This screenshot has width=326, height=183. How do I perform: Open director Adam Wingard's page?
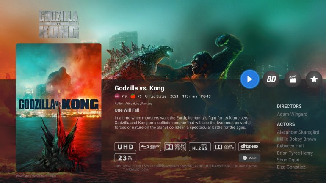pos(292,114)
